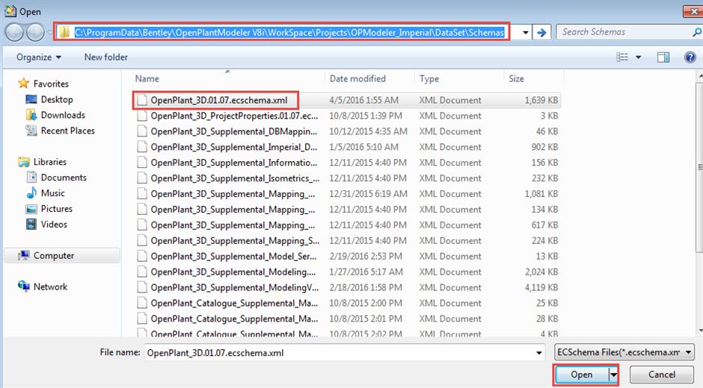Sort by Date modified column header
The width and height of the screenshot is (703, 388).
coord(357,79)
